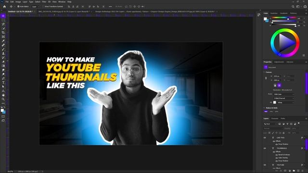Collapse the Canvas section
The image size is (308, 173).
pos(264,72)
